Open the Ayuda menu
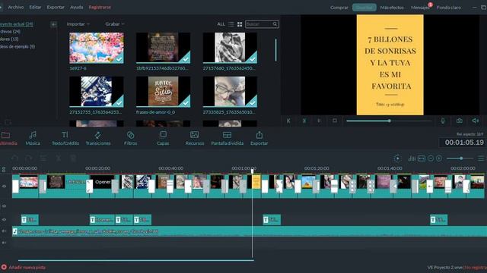 point(76,7)
